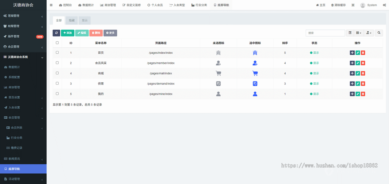Toggle the sidebar hamburger menu icon

[x=51, y=5]
